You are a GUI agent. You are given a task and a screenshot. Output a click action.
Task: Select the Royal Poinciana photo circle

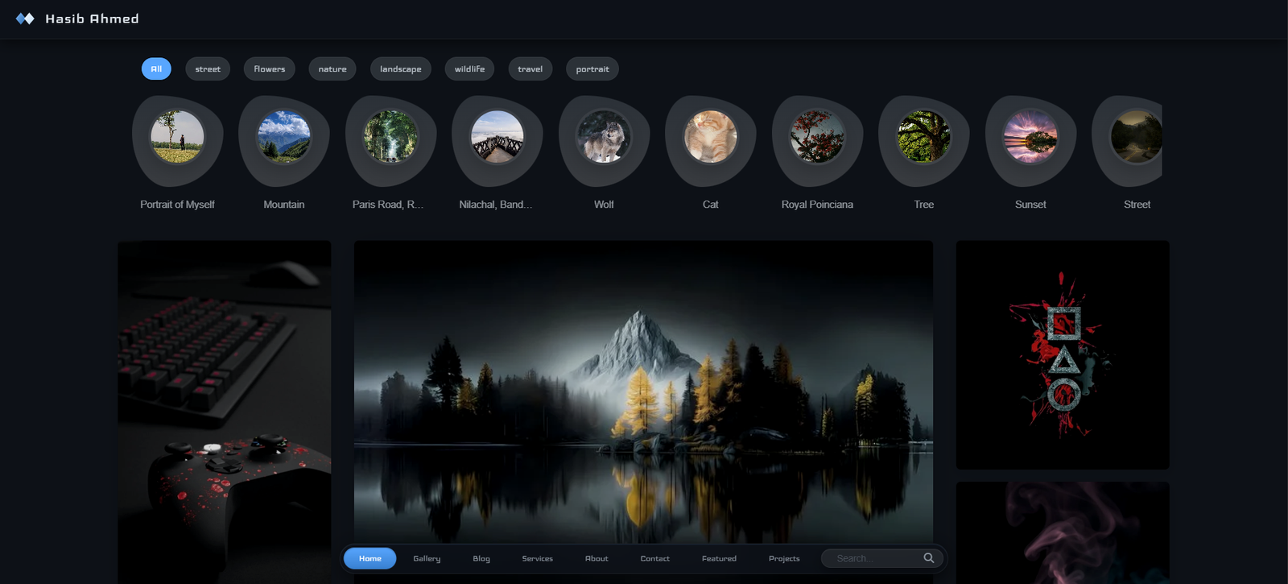[817, 138]
